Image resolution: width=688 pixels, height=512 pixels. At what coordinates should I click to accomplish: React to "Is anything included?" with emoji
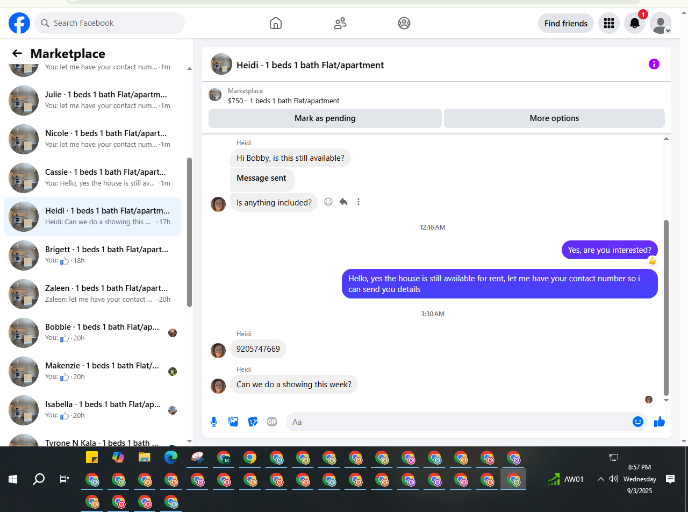(x=328, y=202)
